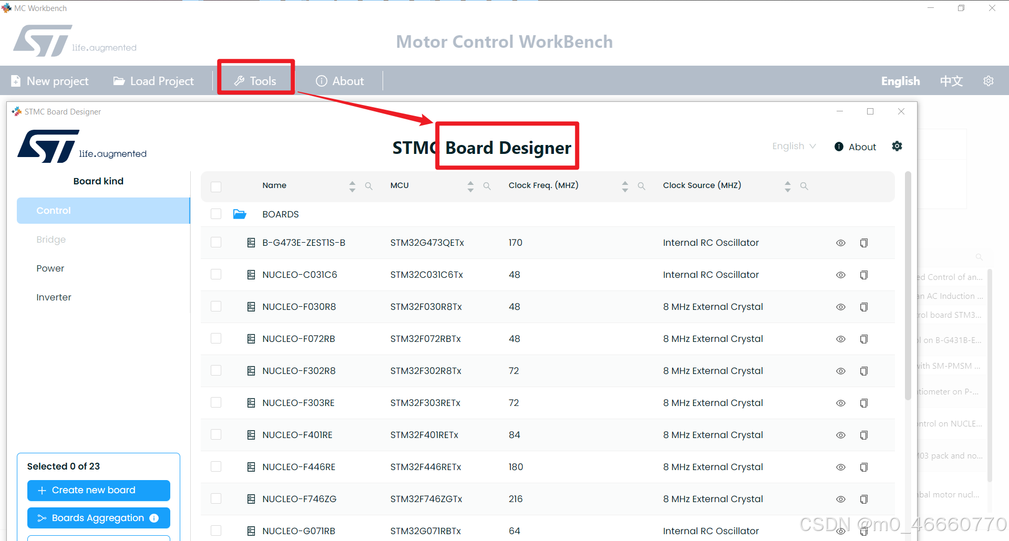Duplicate the NUCLEO-F446RE board

[864, 467]
